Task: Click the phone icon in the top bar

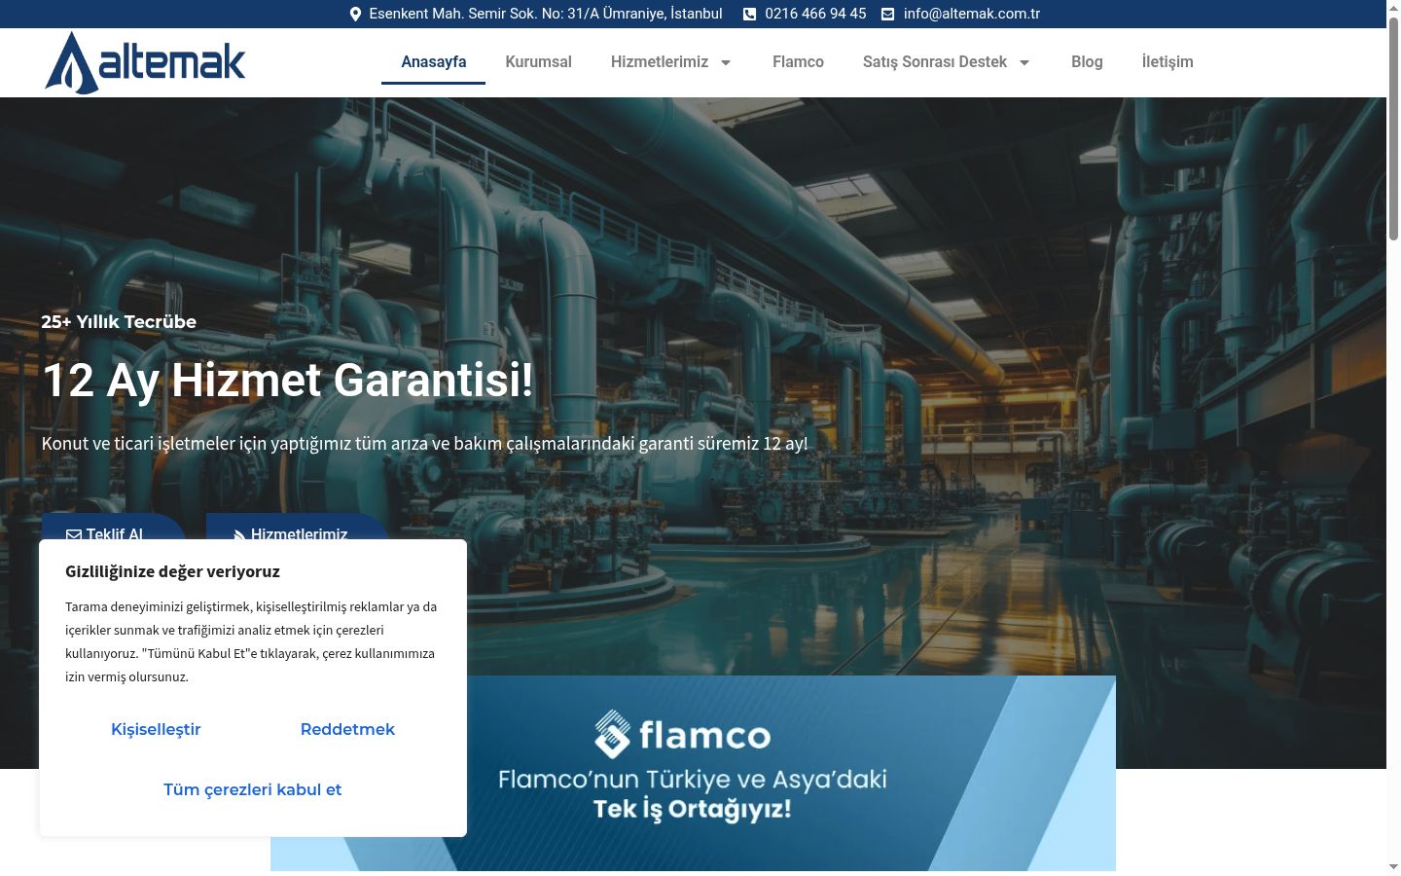Action: (749, 14)
